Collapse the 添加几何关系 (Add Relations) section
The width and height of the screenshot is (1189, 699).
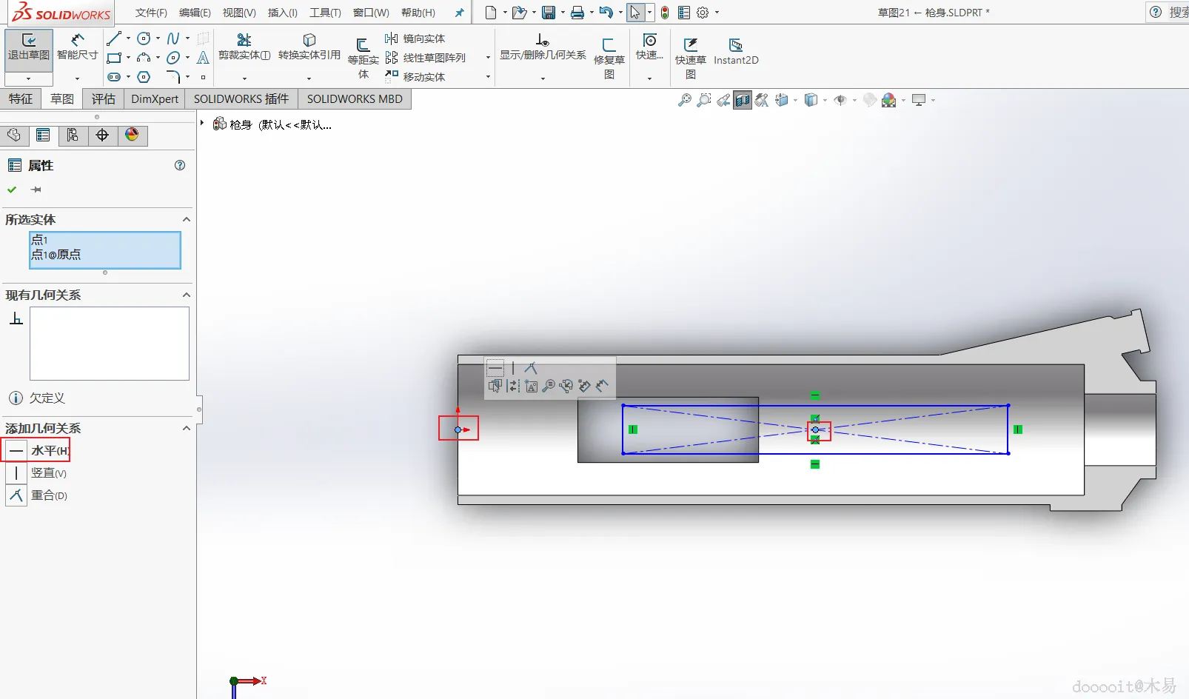click(x=187, y=428)
